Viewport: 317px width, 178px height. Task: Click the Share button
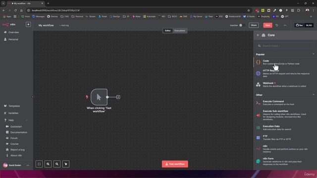[x=254, y=25]
